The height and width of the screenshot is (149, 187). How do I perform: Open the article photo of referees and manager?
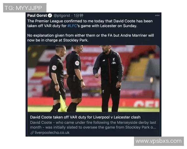(x=93, y=79)
